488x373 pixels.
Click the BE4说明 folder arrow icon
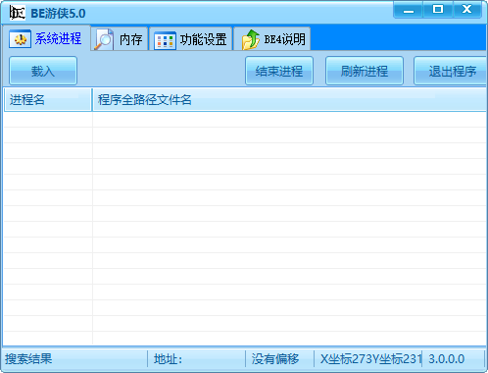(250, 39)
